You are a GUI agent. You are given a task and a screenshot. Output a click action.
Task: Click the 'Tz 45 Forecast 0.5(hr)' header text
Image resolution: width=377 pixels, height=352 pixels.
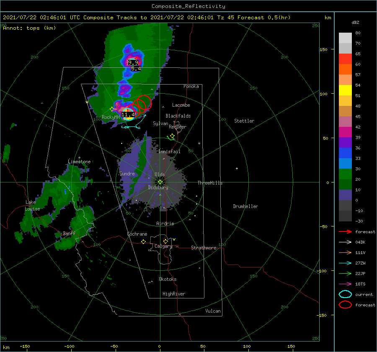point(254,18)
